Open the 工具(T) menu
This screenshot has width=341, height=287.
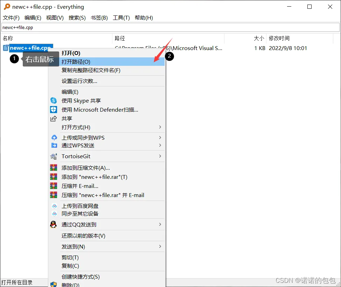click(121, 18)
